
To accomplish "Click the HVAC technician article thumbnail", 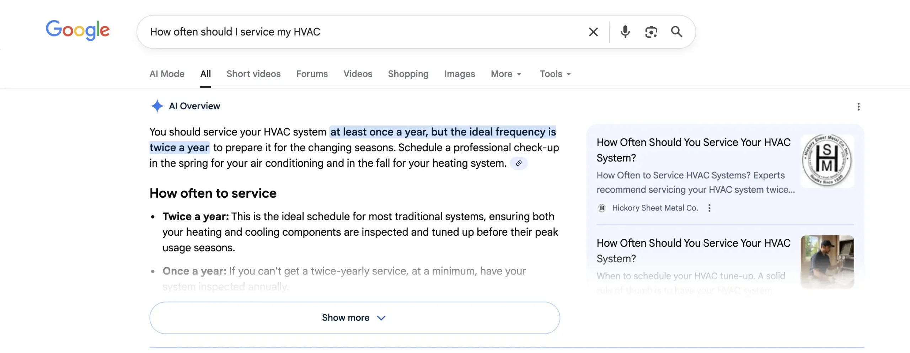I will coord(827,261).
